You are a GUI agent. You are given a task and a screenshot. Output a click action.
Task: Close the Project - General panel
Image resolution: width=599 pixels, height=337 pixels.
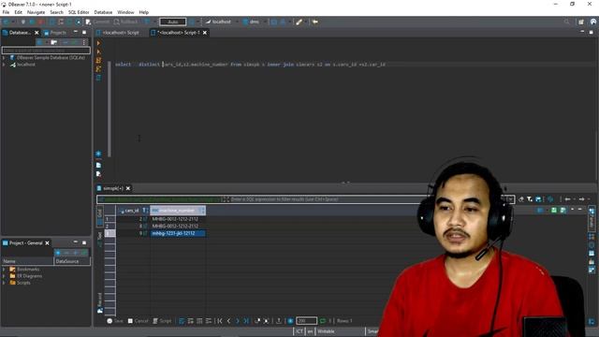point(47,242)
